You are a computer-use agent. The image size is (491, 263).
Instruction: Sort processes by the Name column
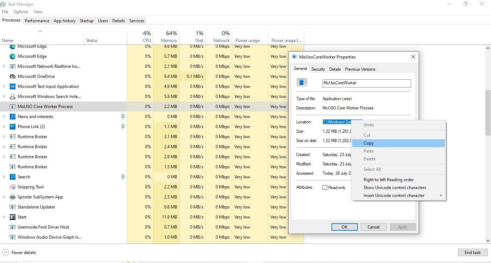coord(42,37)
